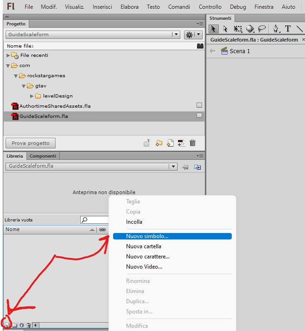
Task: Choose Nuovo Video... from context menu
Action: pos(172,267)
